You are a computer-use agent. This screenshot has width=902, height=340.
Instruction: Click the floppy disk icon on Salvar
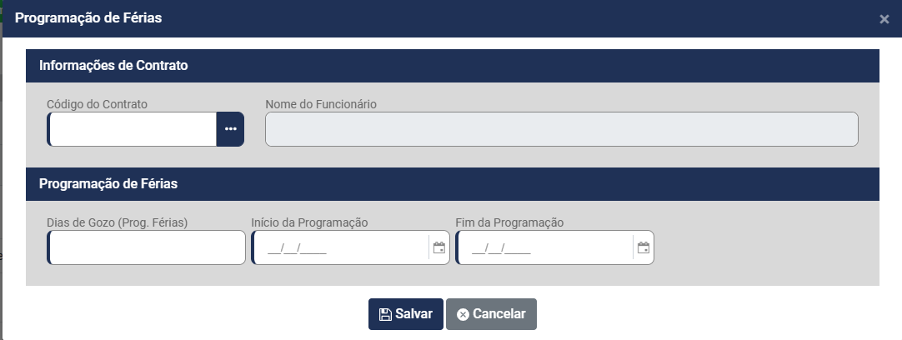[385, 314]
